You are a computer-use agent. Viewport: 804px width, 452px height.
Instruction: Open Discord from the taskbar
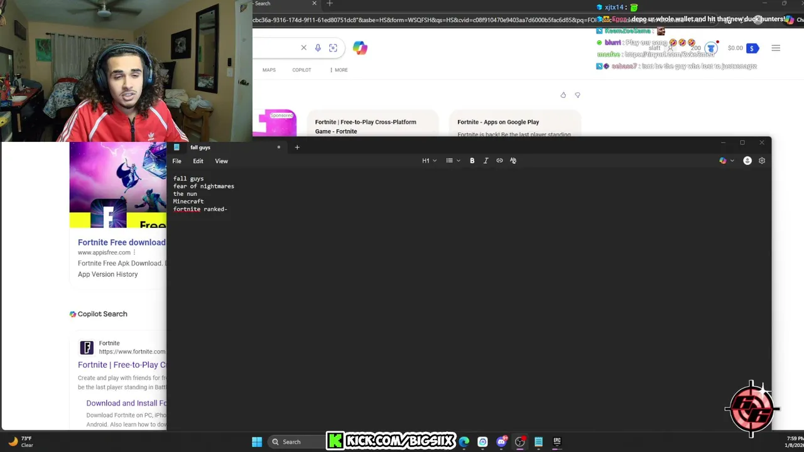coord(501,442)
